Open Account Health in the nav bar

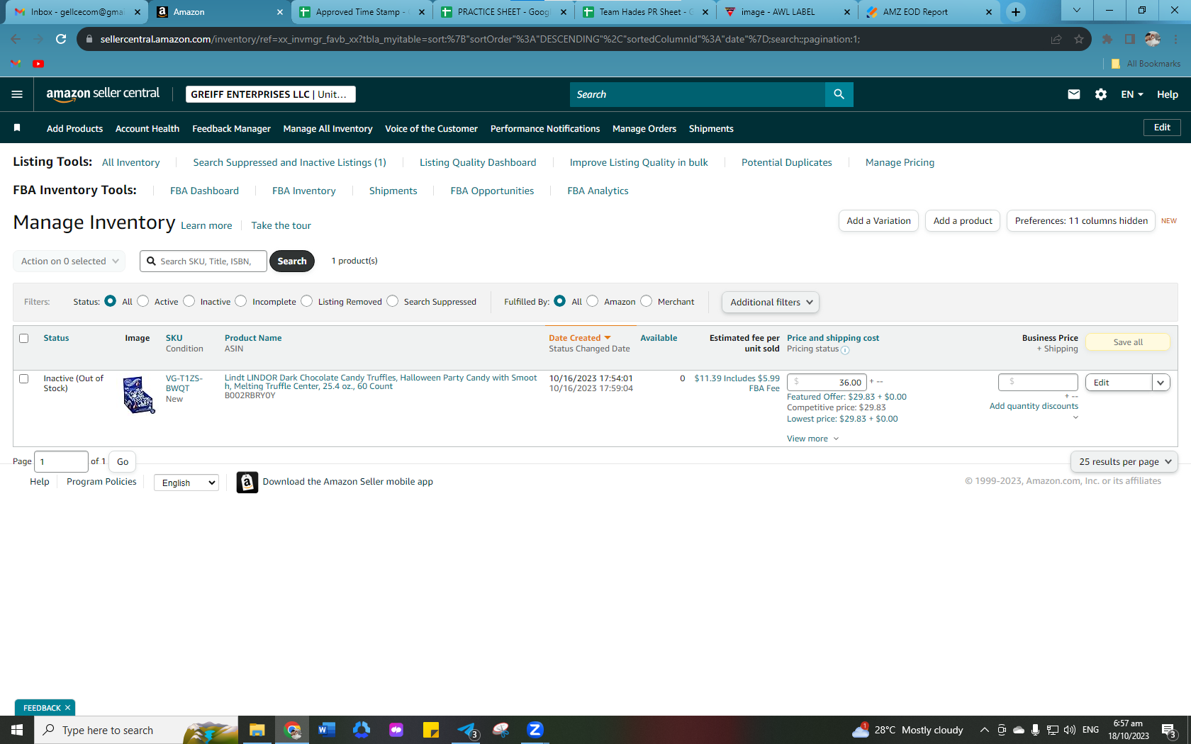(147, 128)
